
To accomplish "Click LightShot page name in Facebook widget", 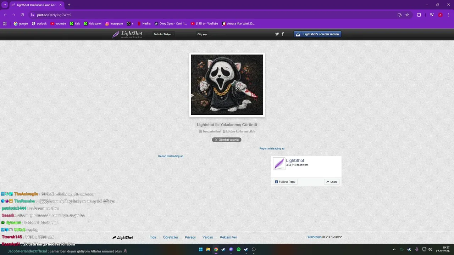I will pyautogui.click(x=295, y=160).
